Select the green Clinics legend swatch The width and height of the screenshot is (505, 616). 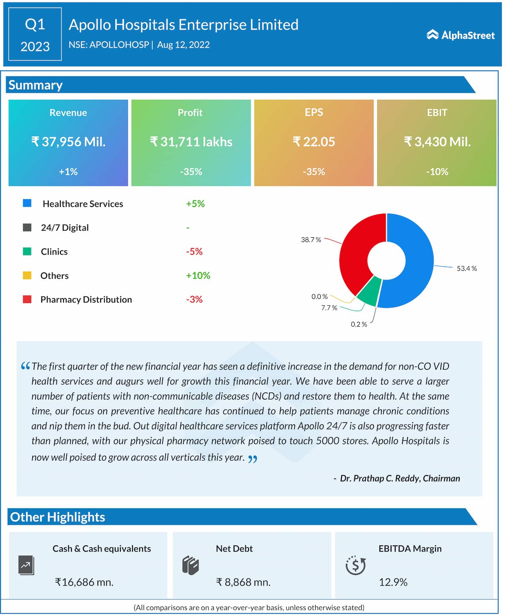point(27,252)
